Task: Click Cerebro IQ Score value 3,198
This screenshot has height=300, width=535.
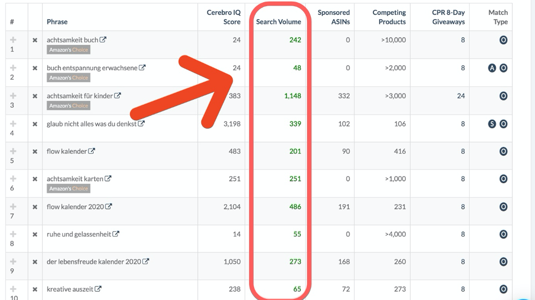Action: (x=232, y=124)
